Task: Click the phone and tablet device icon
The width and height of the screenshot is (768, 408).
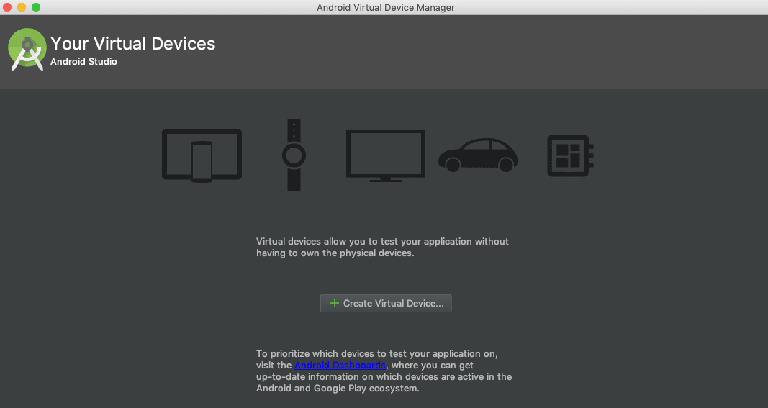Action: coord(202,155)
